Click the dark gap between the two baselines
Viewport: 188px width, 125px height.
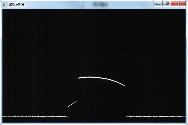click(97, 116)
